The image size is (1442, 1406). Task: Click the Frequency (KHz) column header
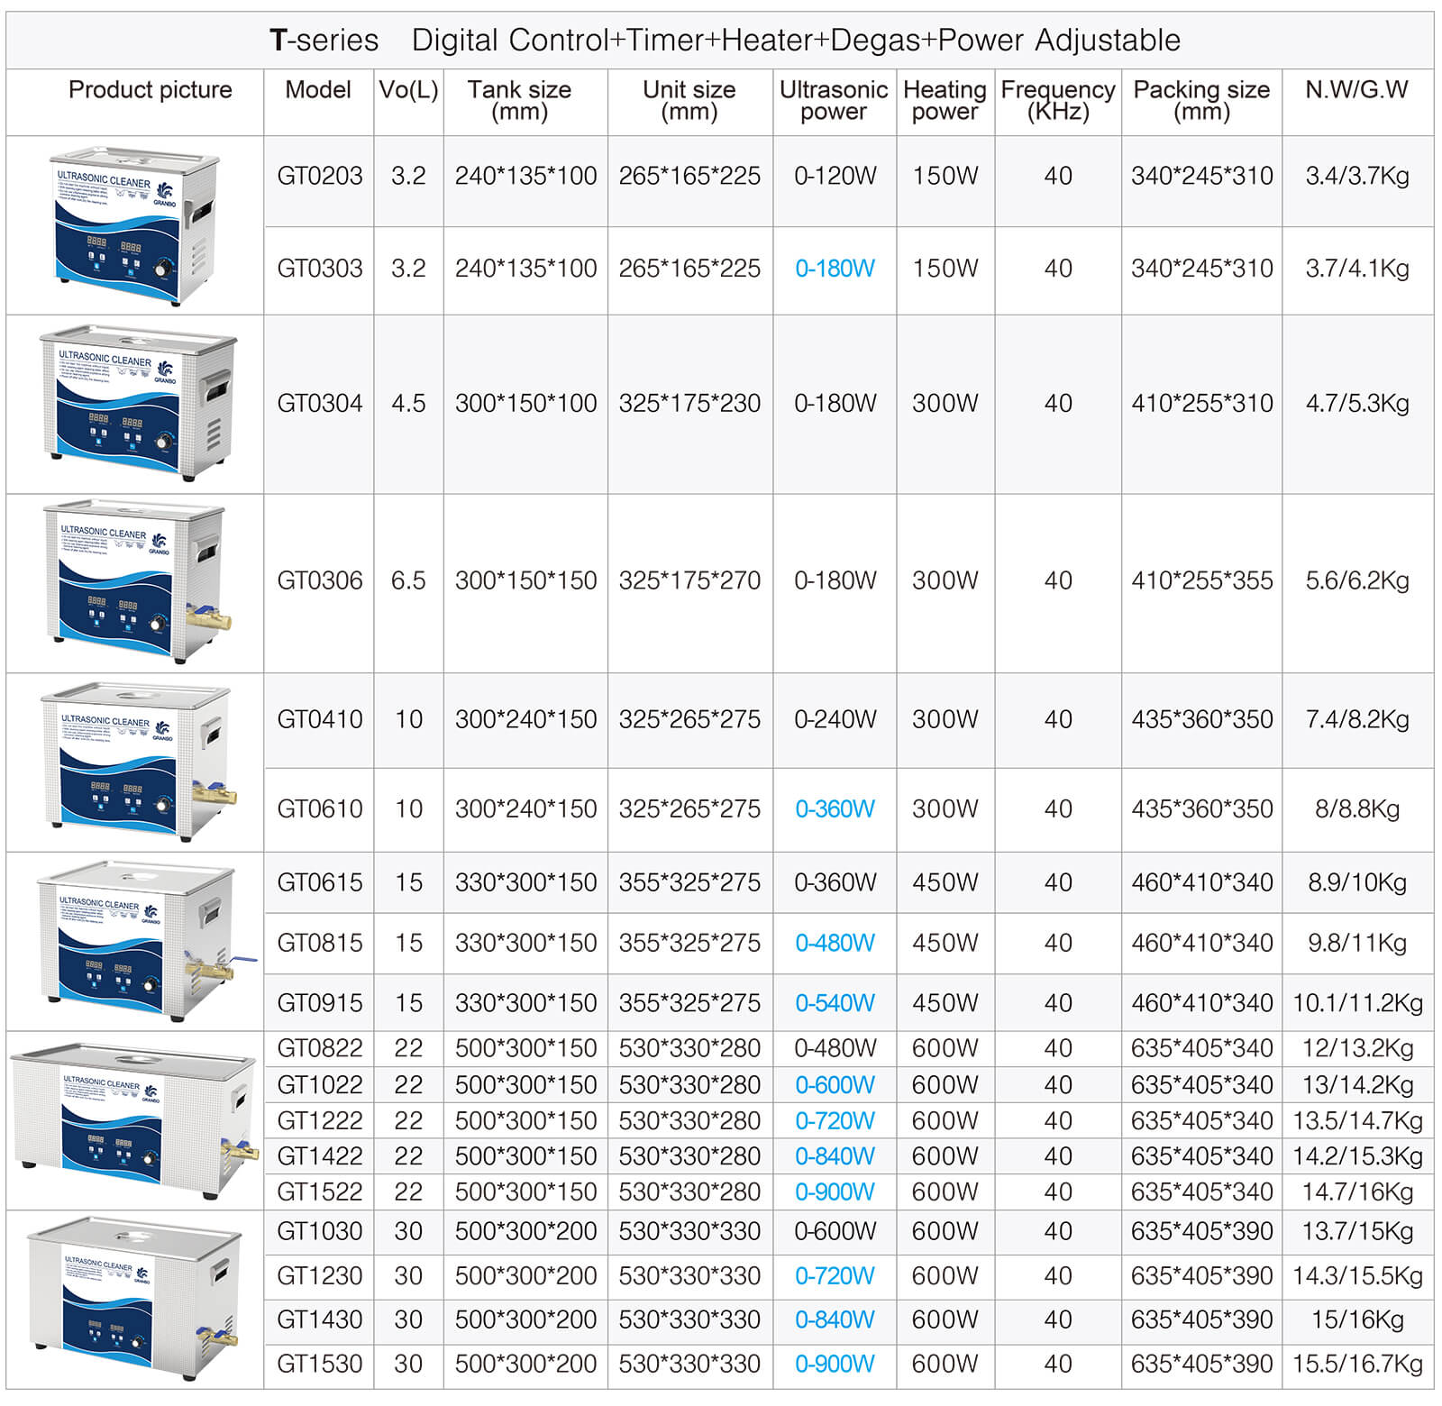pyautogui.click(x=1057, y=100)
